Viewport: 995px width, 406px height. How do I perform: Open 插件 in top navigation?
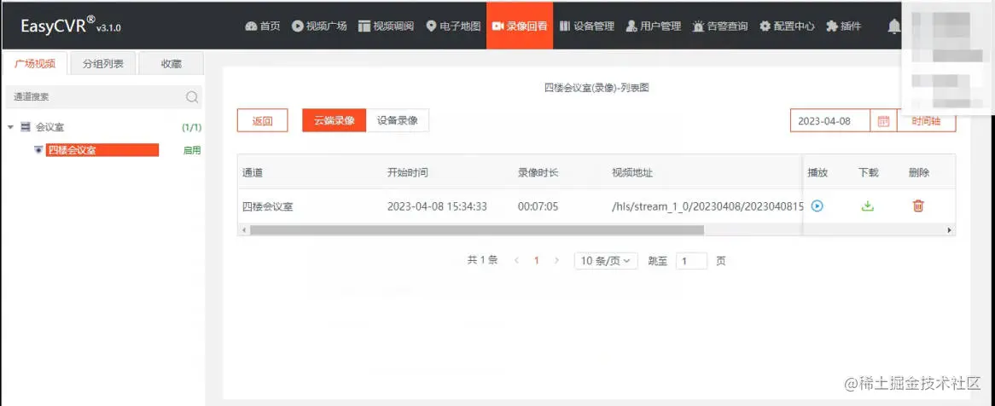844,26
